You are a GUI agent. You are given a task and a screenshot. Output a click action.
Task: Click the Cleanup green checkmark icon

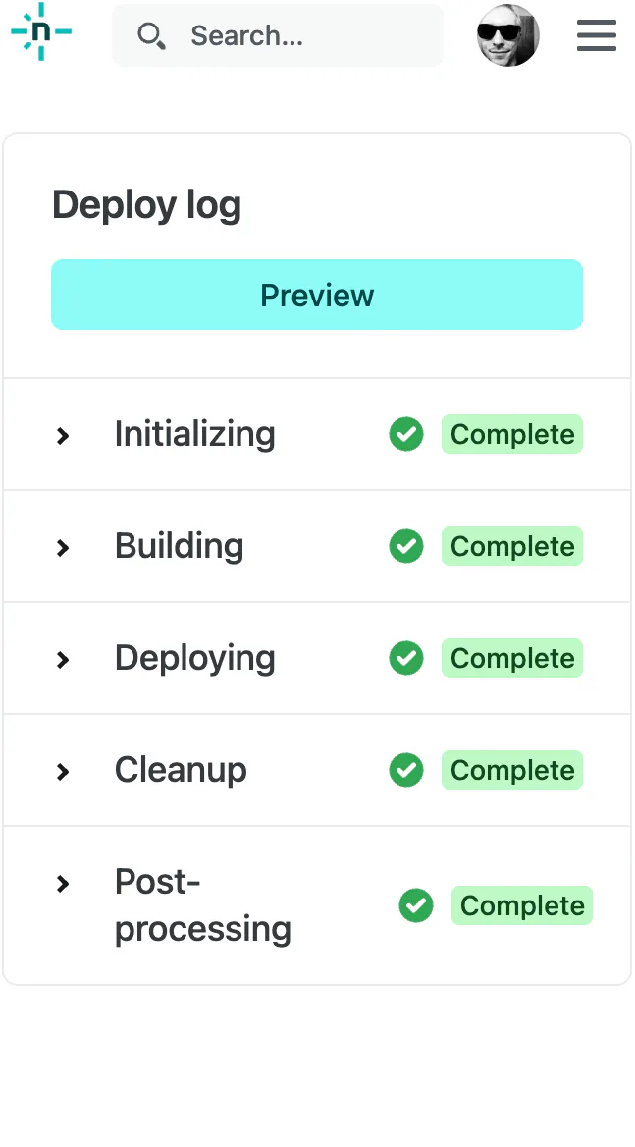click(405, 770)
